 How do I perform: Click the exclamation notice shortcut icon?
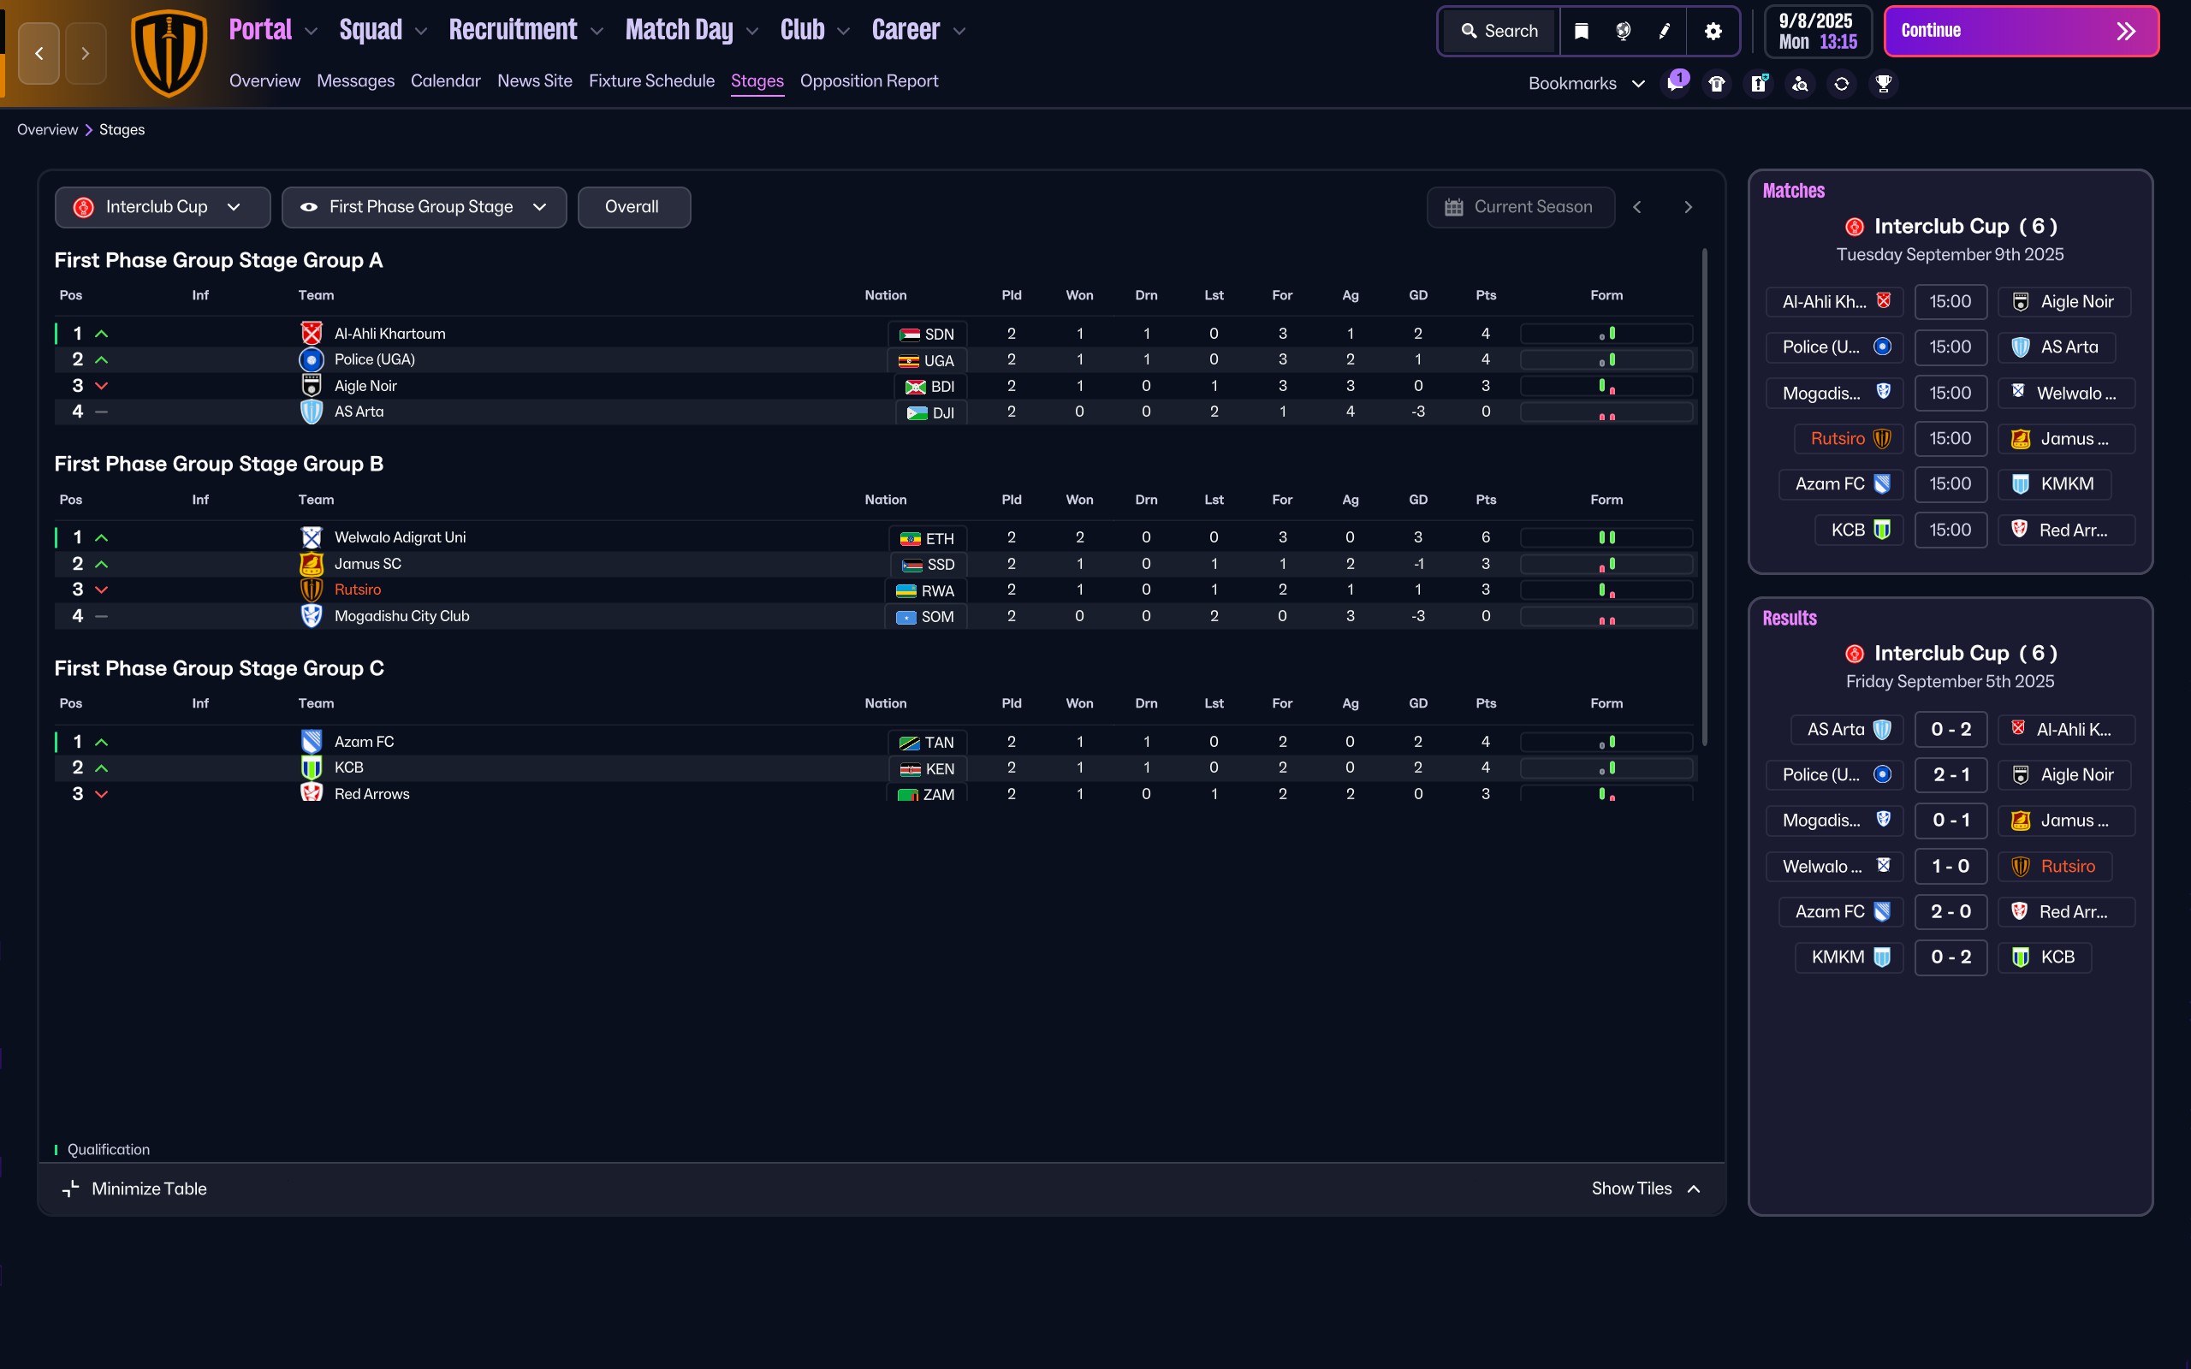click(x=1758, y=83)
